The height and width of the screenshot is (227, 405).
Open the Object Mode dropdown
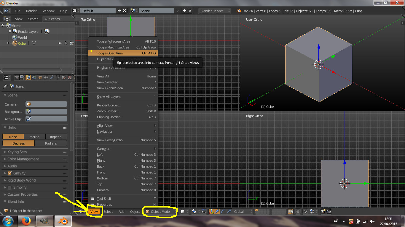click(x=160, y=211)
